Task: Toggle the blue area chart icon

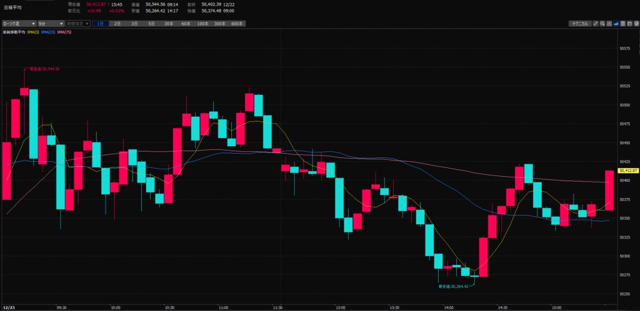Action: coord(616,24)
